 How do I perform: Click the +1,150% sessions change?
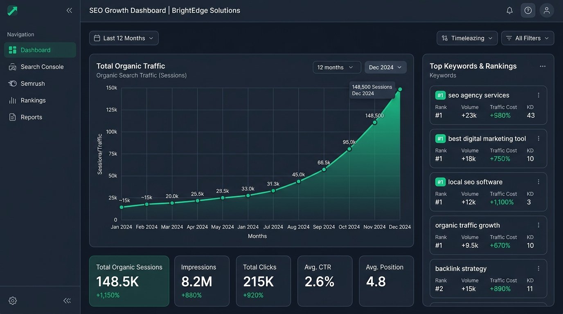108,295
